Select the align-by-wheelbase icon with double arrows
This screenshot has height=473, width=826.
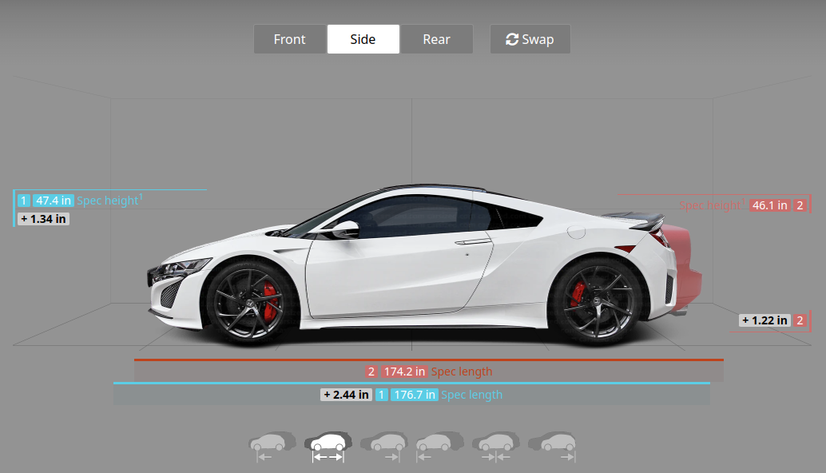(328, 447)
